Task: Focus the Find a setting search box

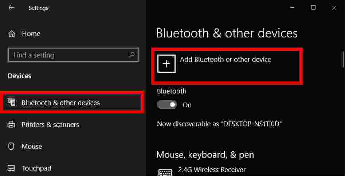Action: [x=69, y=55]
